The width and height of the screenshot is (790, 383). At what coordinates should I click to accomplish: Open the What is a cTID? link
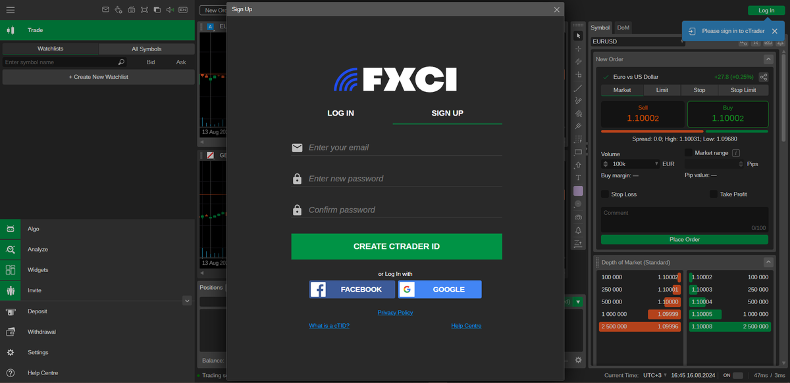329,325
